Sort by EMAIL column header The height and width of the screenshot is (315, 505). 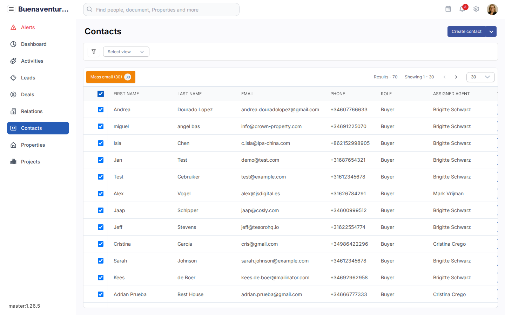247,94
